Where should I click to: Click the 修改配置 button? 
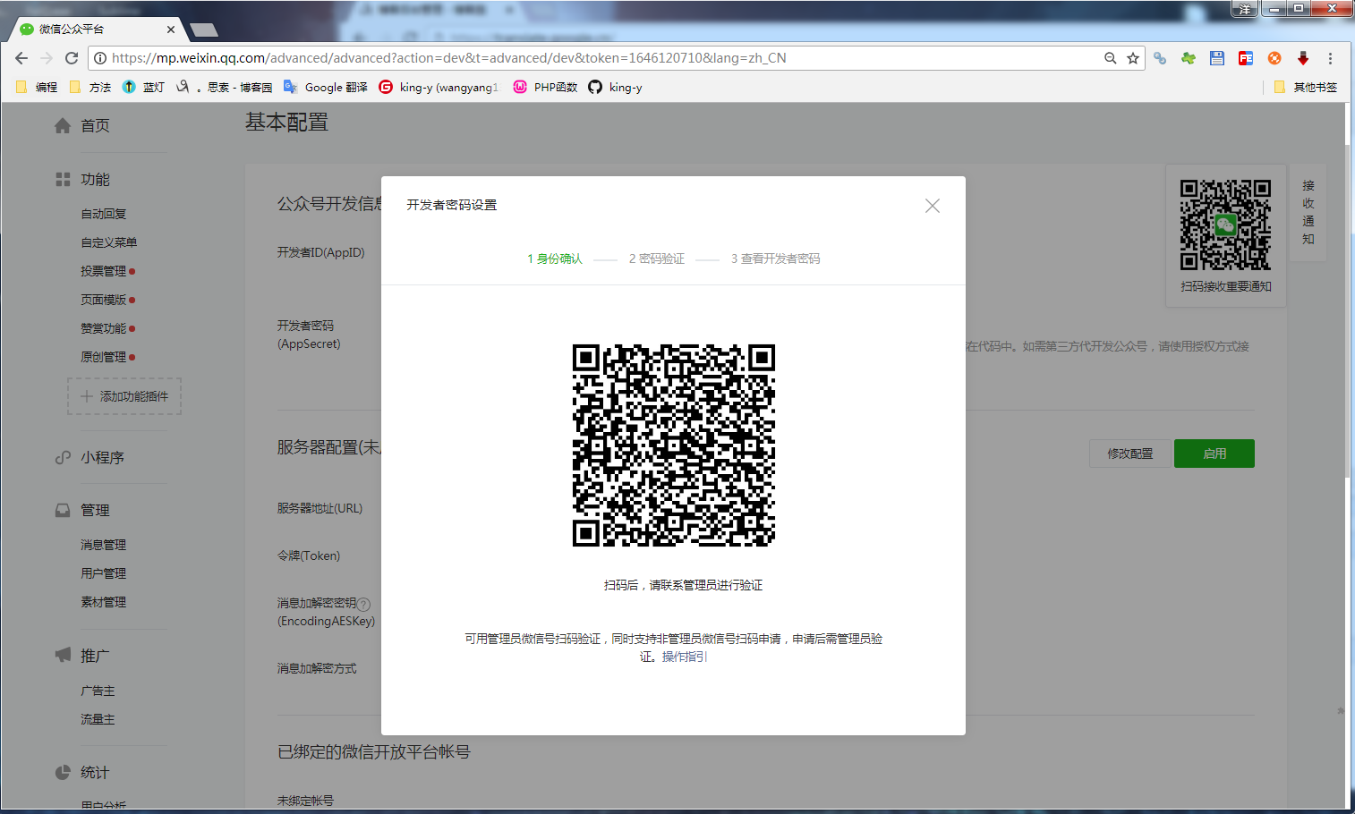pyautogui.click(x=1129, y=454)
